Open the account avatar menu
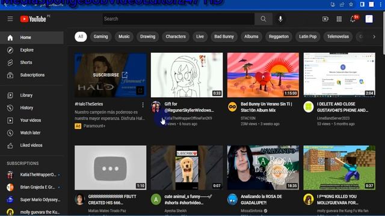The image size is (385, 216). point(369,19)
